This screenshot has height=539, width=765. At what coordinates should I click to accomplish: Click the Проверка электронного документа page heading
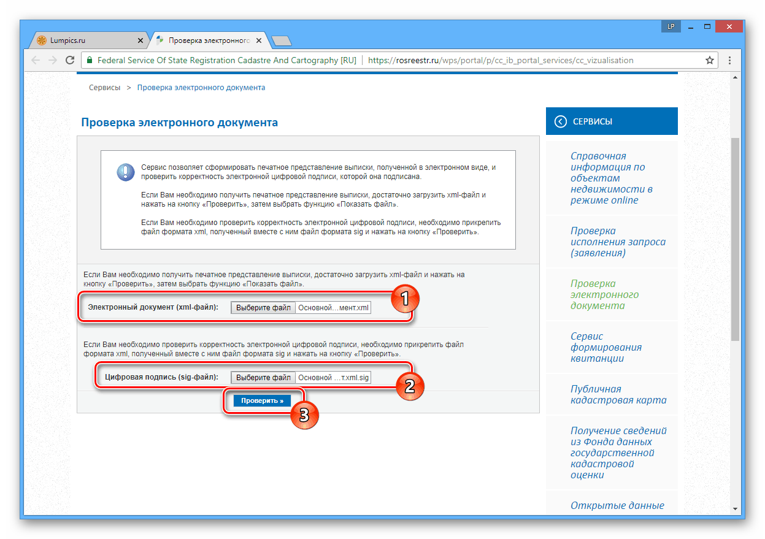click(180, 123)
